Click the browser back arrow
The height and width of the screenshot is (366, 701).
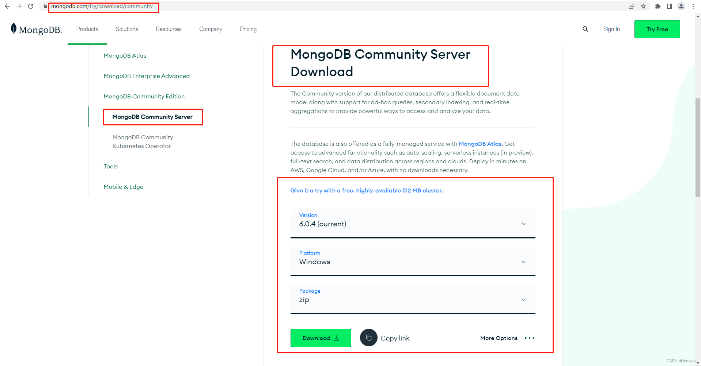7,6
